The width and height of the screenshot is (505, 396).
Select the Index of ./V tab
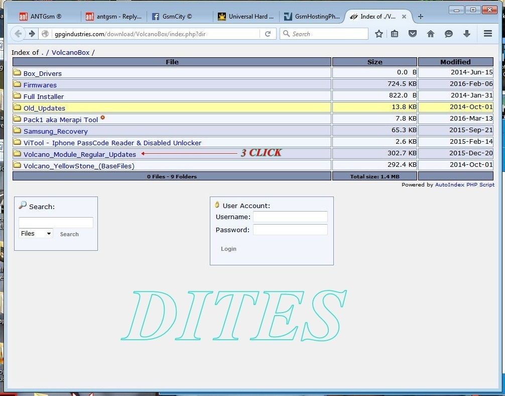[x=377, y=17]
